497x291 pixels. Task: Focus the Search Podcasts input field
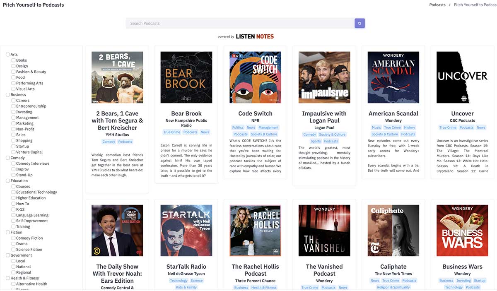pos(240,23)
